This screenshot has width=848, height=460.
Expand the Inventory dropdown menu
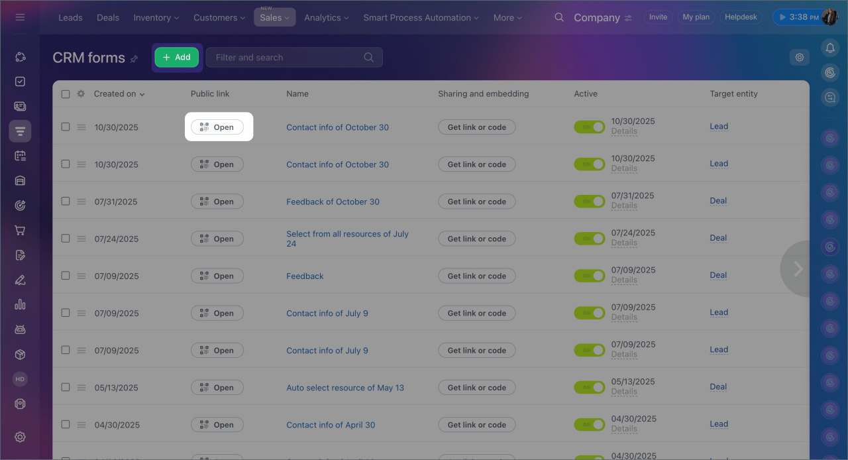[x=156, y=18]
